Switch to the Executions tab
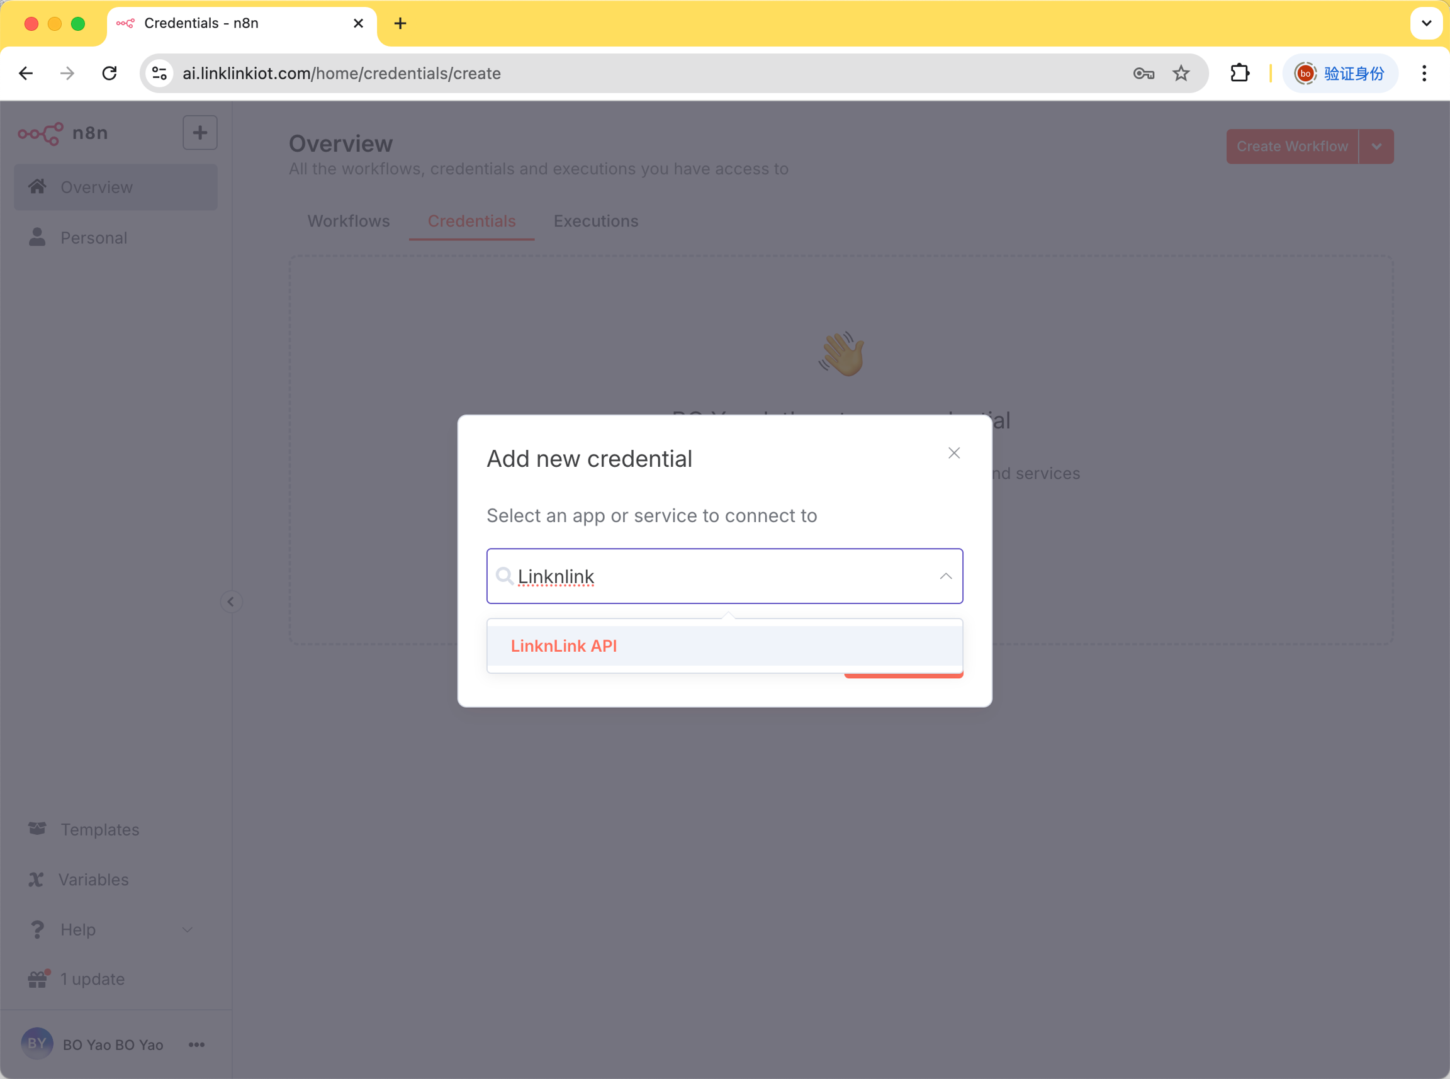1450x1079 pixels. (x=596, y=221)
